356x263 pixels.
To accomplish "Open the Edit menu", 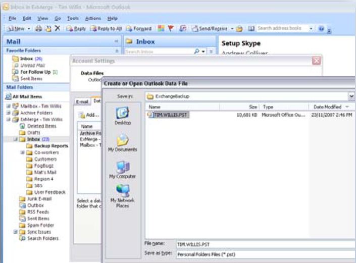I will tap(27, 18).
